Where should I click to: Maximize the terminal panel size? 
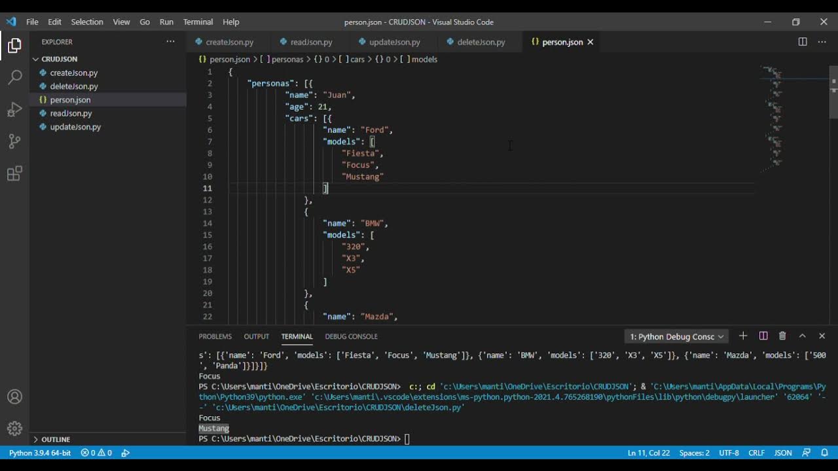802,336
